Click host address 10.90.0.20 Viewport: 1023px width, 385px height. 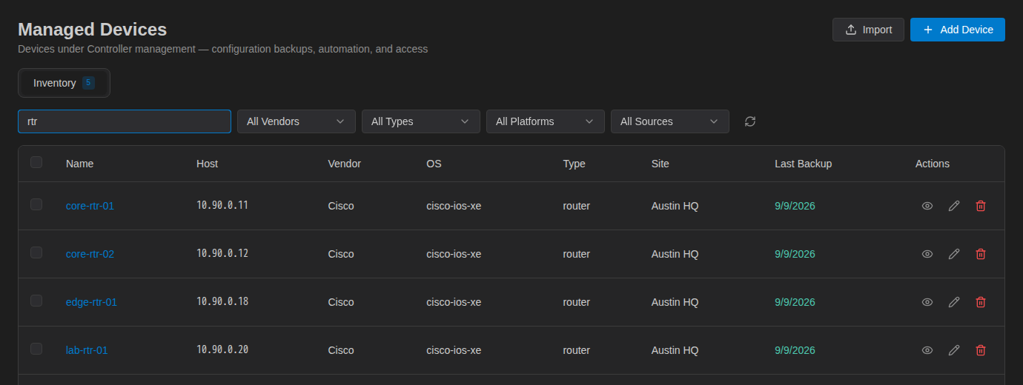click(222, 350)
